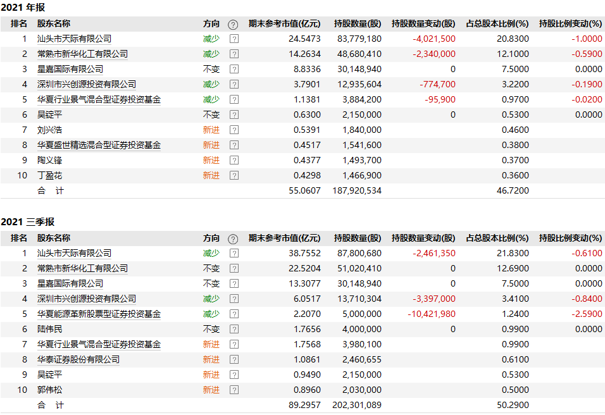This screenshot has width=605, height=415.
Task: Click question icon for 常熟市新华化工有限公司 in 2021 年报
Action: [x=234, y=54]
